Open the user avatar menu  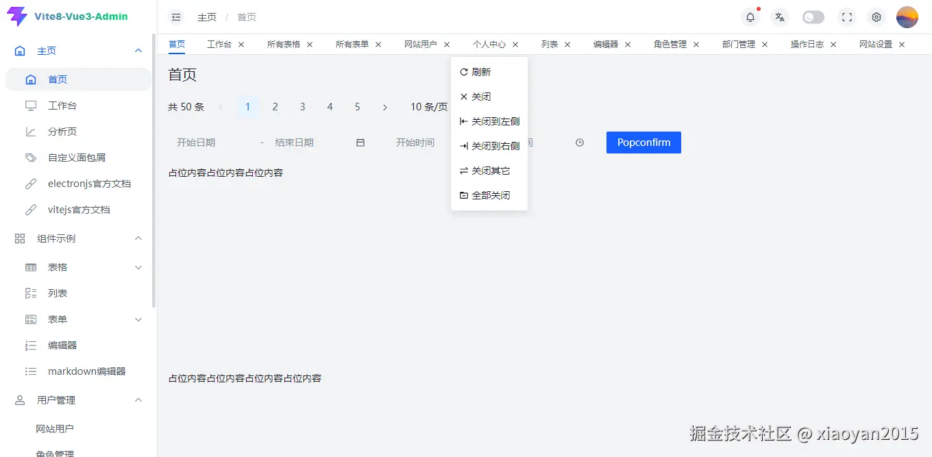tap(907, 17)
